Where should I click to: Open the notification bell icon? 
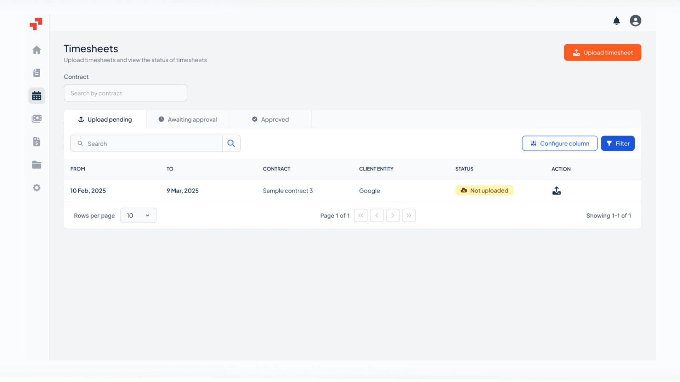[617, 21]
